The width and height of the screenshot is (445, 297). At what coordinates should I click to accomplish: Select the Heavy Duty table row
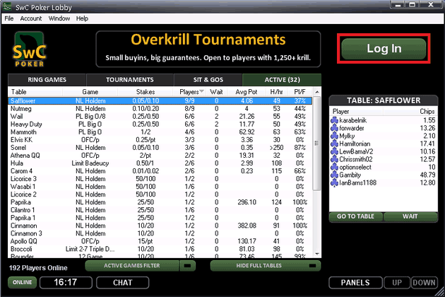point(160,124)
